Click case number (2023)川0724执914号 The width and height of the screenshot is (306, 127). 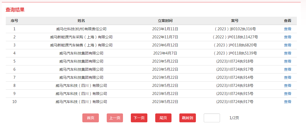(235, 77)
